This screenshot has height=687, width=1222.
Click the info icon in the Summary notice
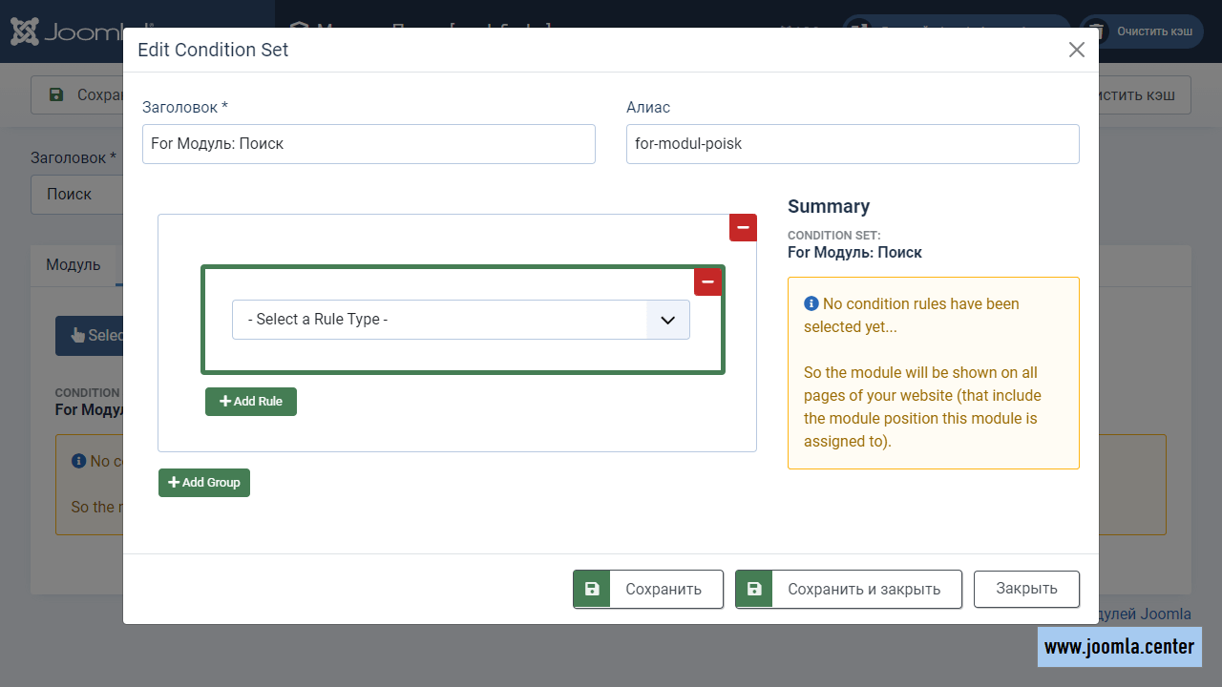pos(811,303)
